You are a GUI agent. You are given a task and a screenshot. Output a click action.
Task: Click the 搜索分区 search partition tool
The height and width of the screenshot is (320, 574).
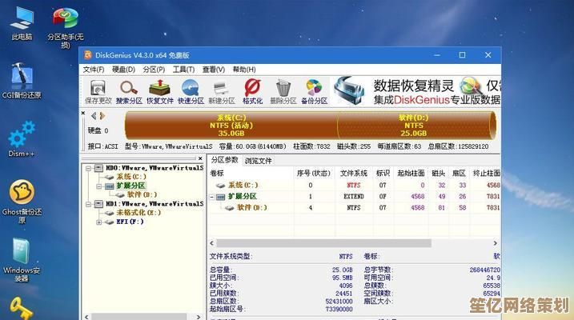pos(129,92)
